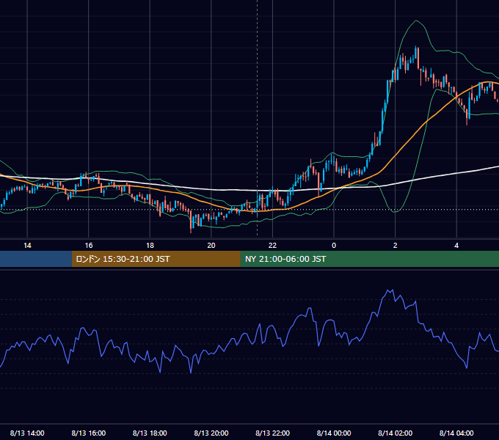Click the '8/13 18:00' date label

(x=150, y=433)
